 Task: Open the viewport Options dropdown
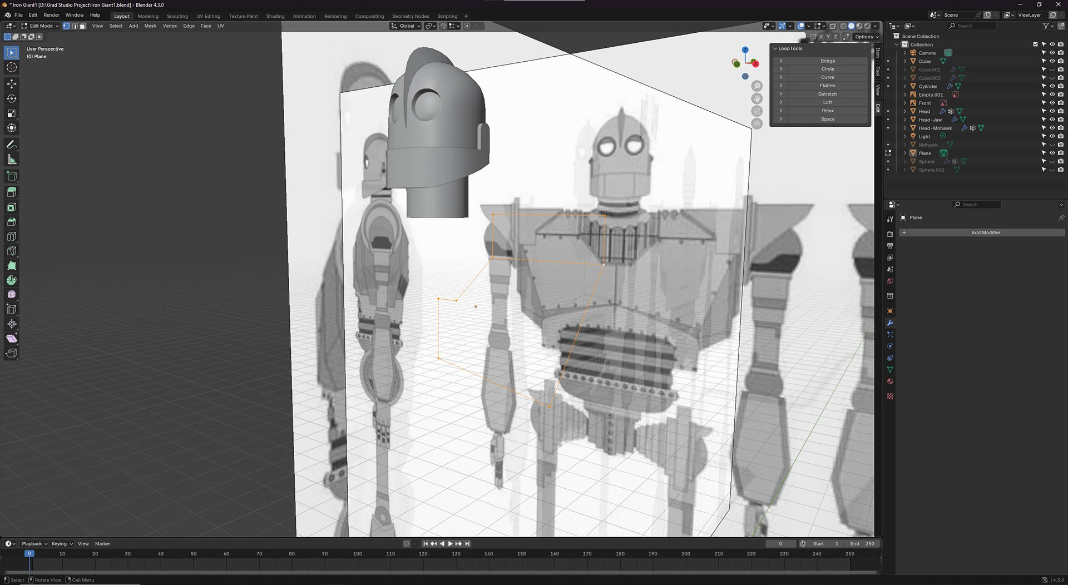click(867, 37)
